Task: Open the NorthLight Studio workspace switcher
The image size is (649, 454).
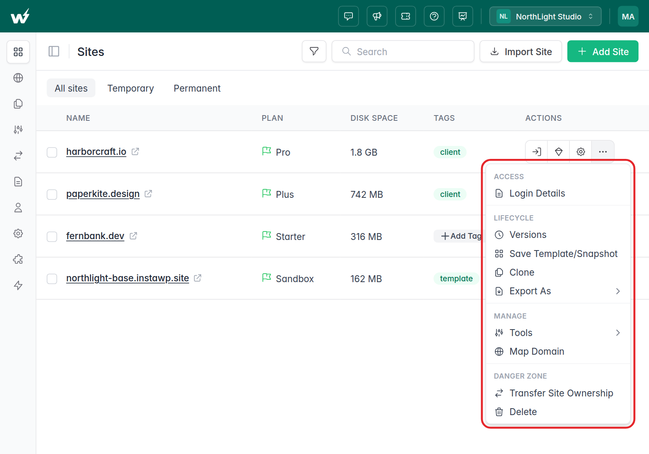Action: tap(545, 16)
